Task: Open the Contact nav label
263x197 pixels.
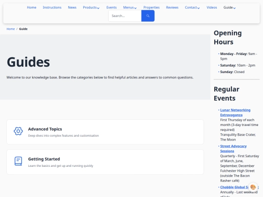Action: click(x=191, y=7)
